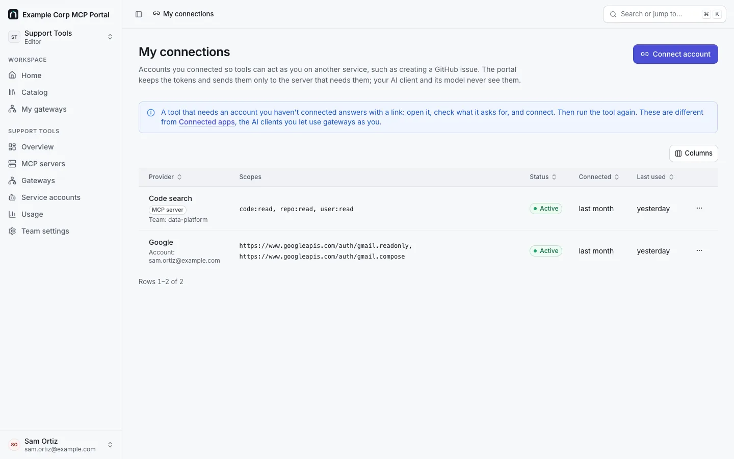Open Service accounts page
The width and height of the screenshot is (734, 459).
(x=61, y=197)
